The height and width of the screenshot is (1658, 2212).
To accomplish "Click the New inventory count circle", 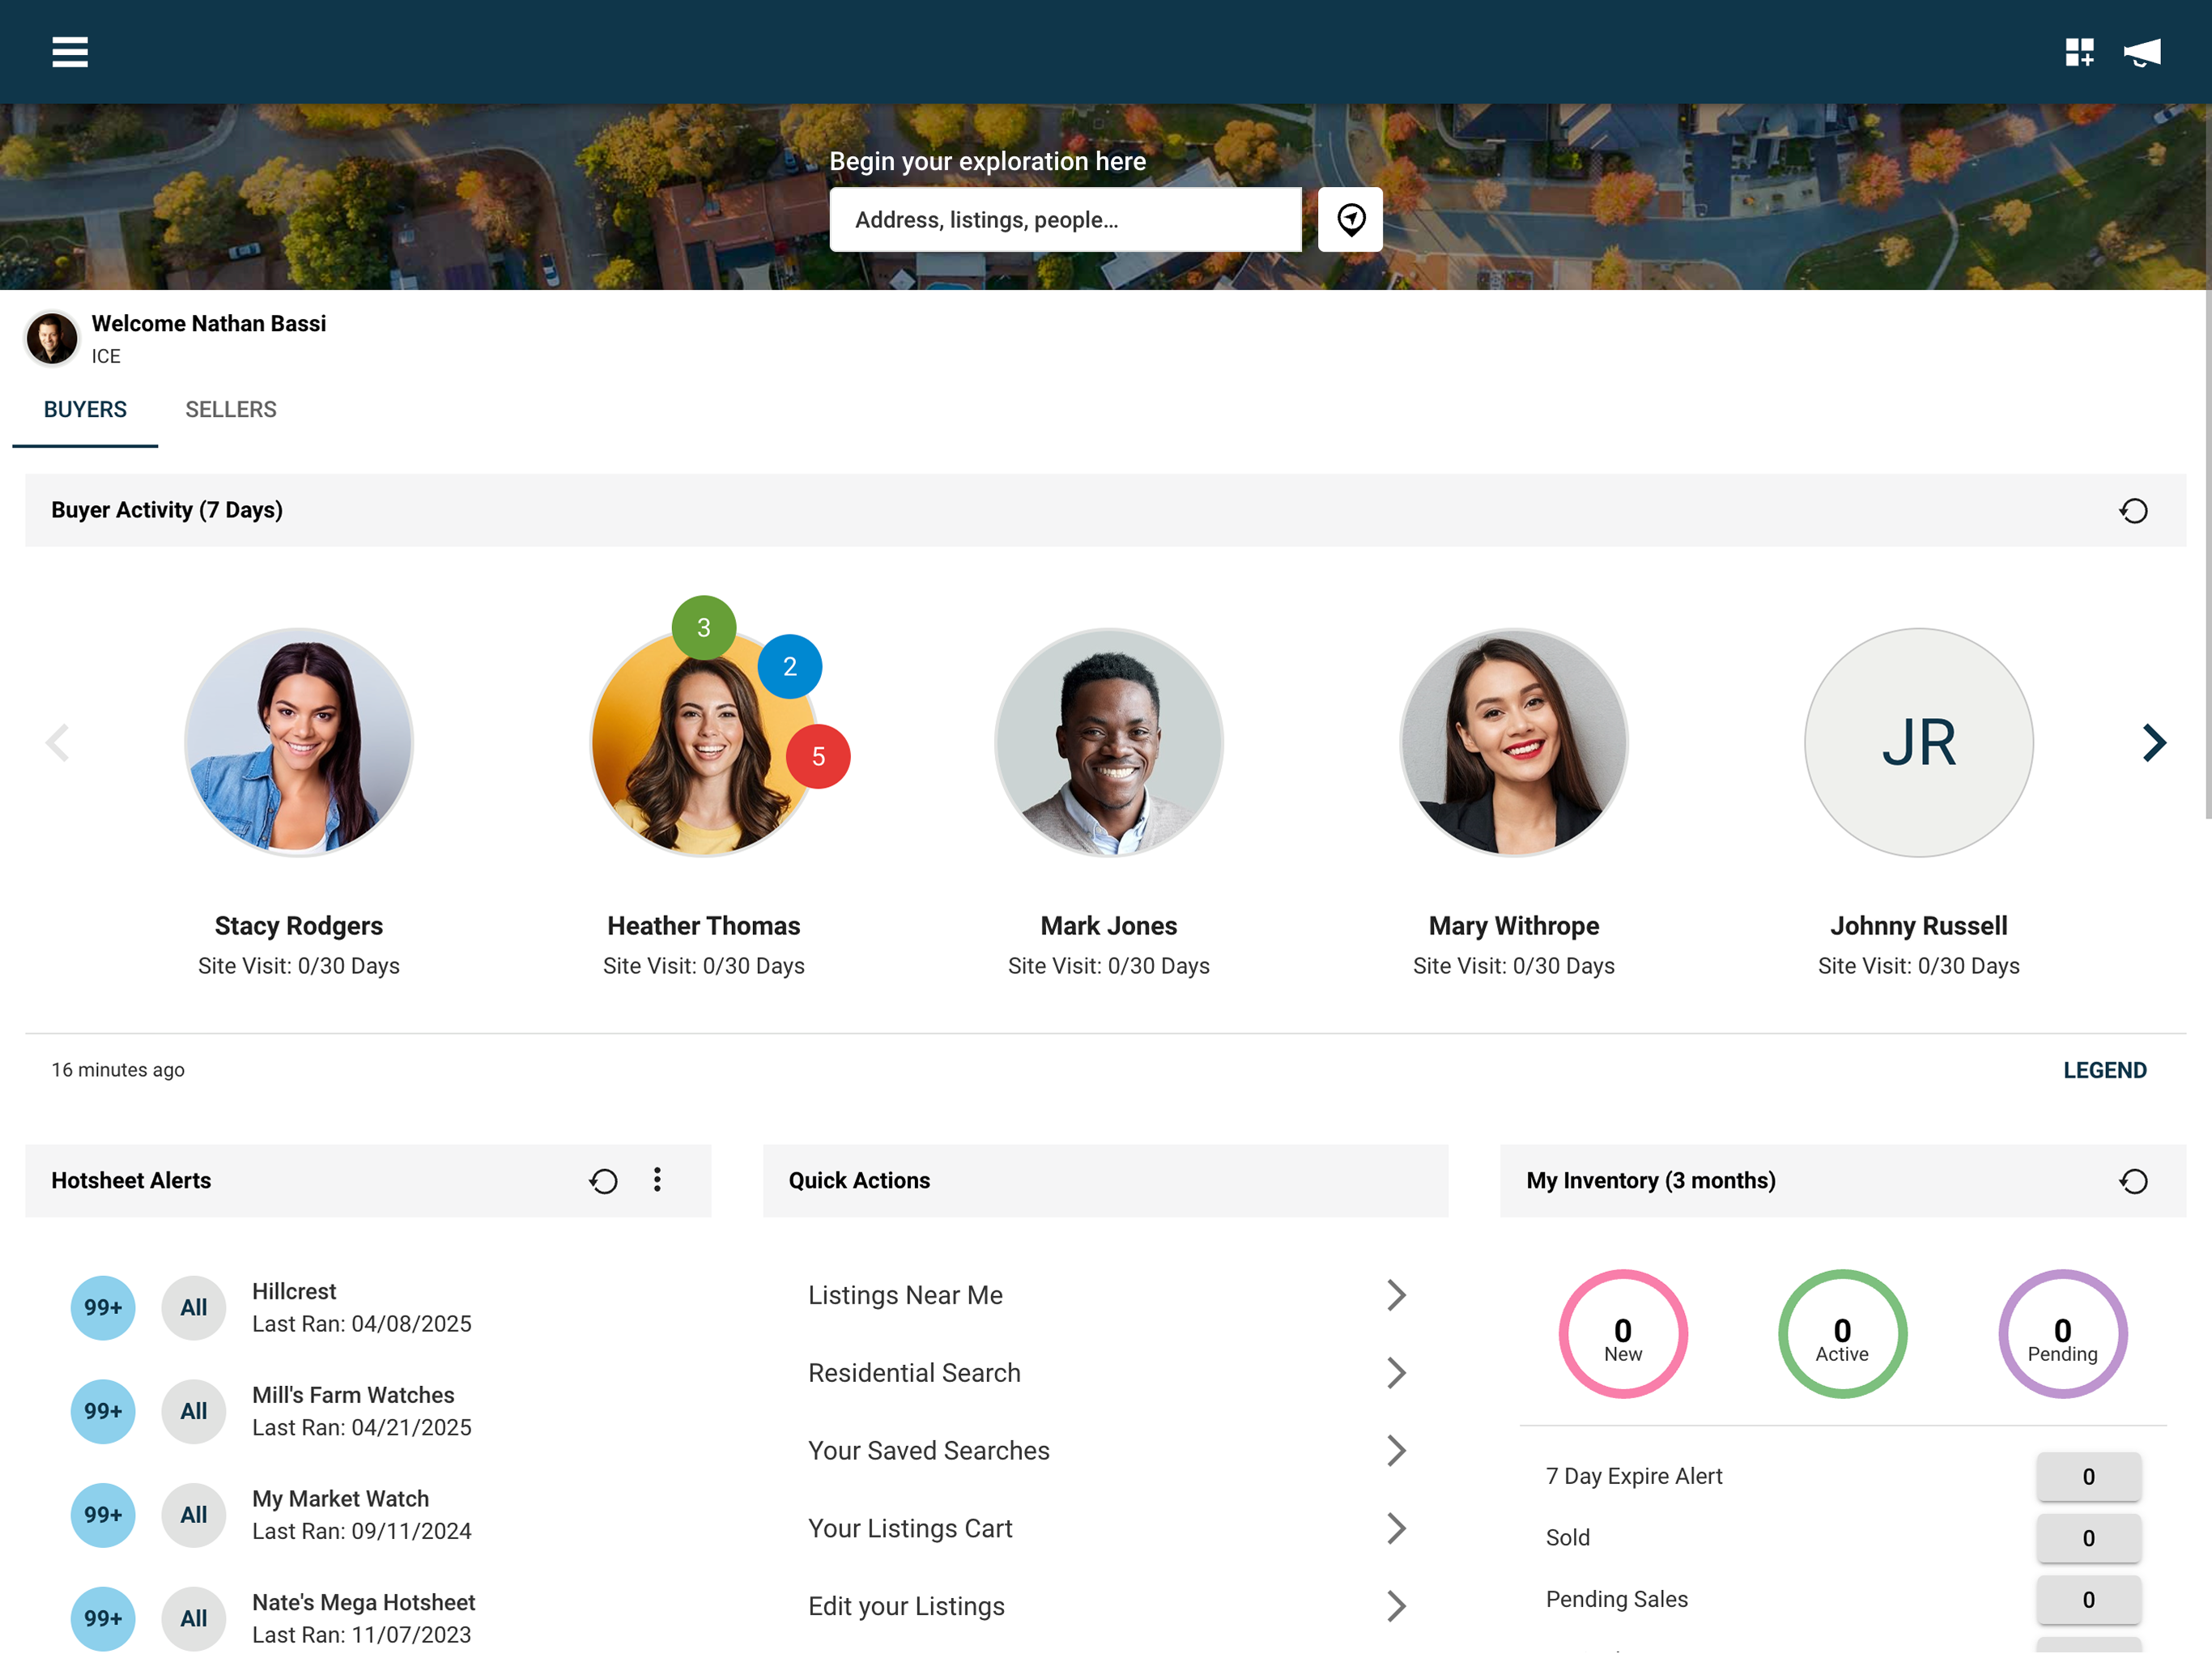I will point(1623,1335).
